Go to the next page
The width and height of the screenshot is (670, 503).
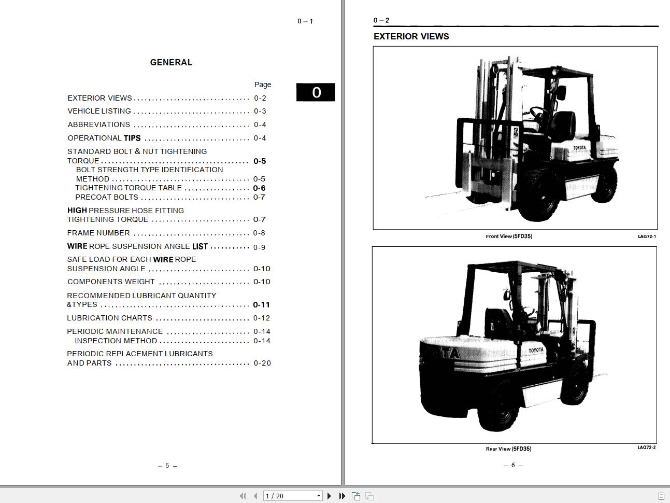point(329,496)
